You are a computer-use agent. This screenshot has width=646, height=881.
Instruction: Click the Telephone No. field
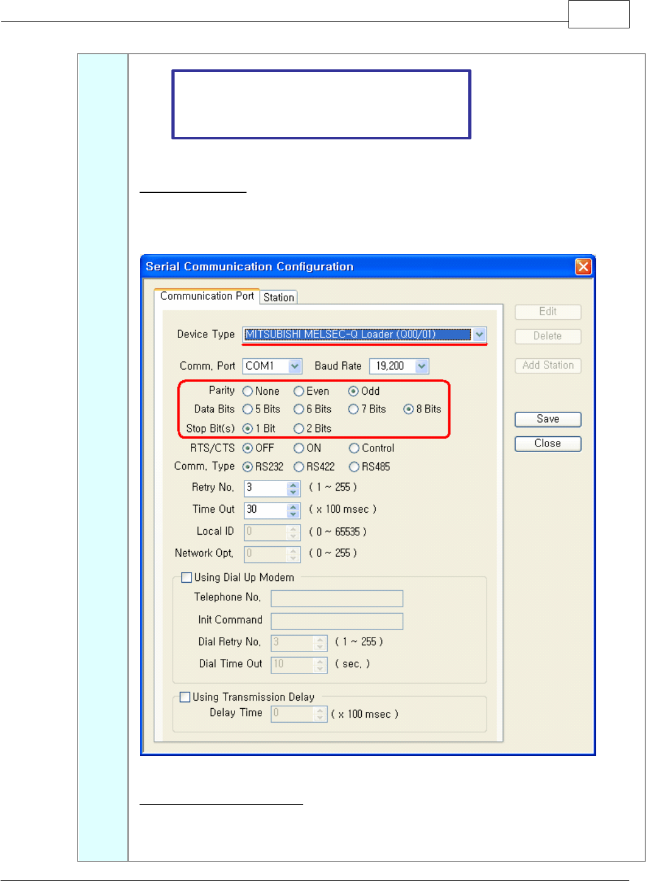pos(337,598)
